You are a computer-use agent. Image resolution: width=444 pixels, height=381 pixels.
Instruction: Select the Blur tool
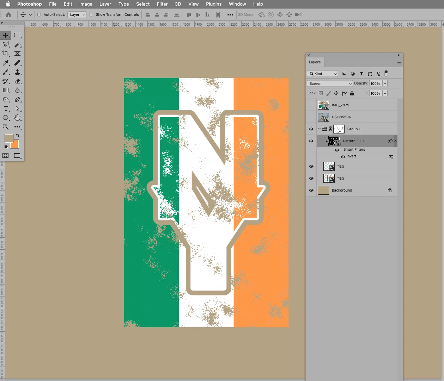[x=17, y=90]
